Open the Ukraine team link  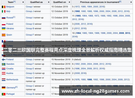point(10,28)
